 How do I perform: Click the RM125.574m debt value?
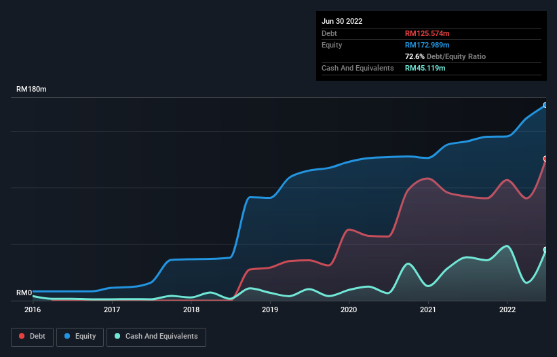click(x=427, y=33)
